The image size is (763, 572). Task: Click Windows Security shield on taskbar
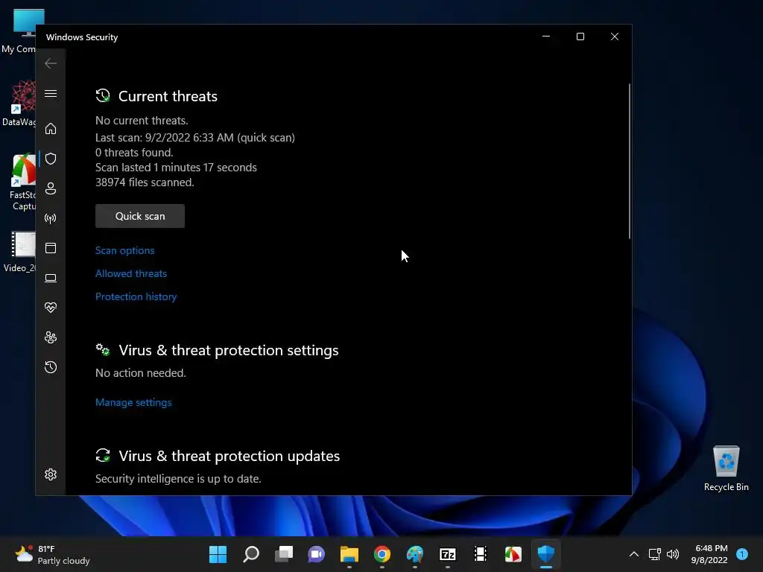546,554
